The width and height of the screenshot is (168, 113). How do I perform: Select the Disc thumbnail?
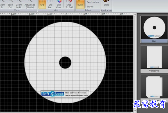[154, 29]
